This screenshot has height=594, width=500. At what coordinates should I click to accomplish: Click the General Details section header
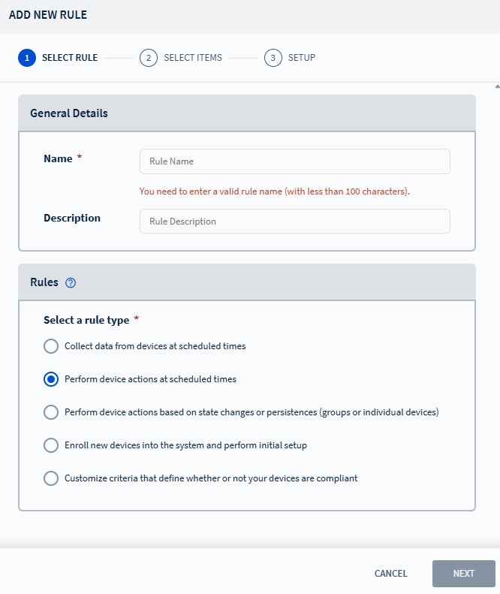coord(246,113)
